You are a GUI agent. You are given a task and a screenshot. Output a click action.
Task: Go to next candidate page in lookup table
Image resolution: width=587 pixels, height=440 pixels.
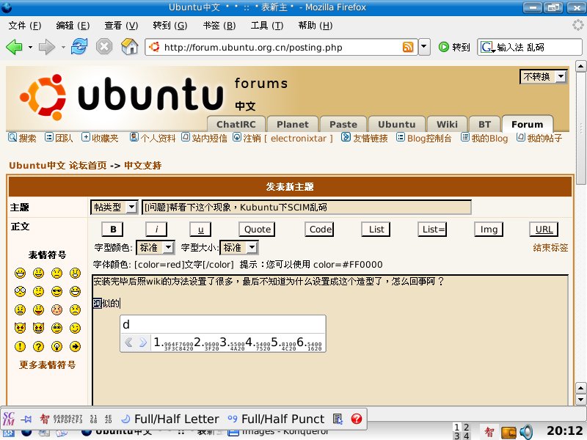pos(142,342)
